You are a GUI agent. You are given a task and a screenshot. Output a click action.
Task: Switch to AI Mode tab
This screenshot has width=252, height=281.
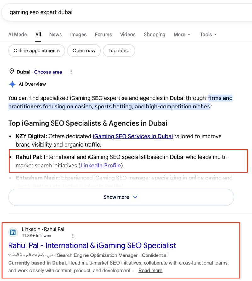pos(18,35)
